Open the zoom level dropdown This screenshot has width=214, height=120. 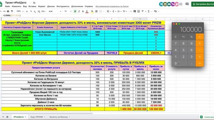20,11
